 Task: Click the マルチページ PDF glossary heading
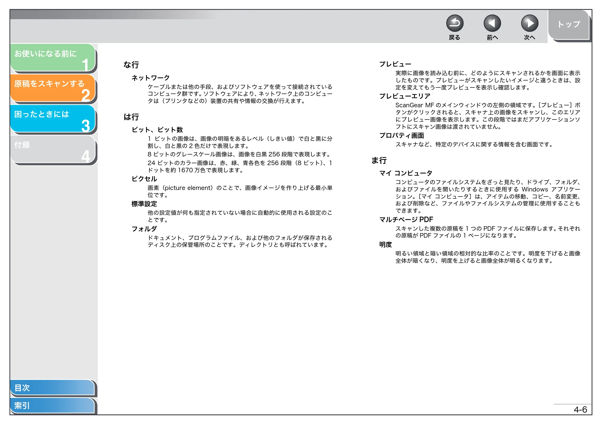406,220
